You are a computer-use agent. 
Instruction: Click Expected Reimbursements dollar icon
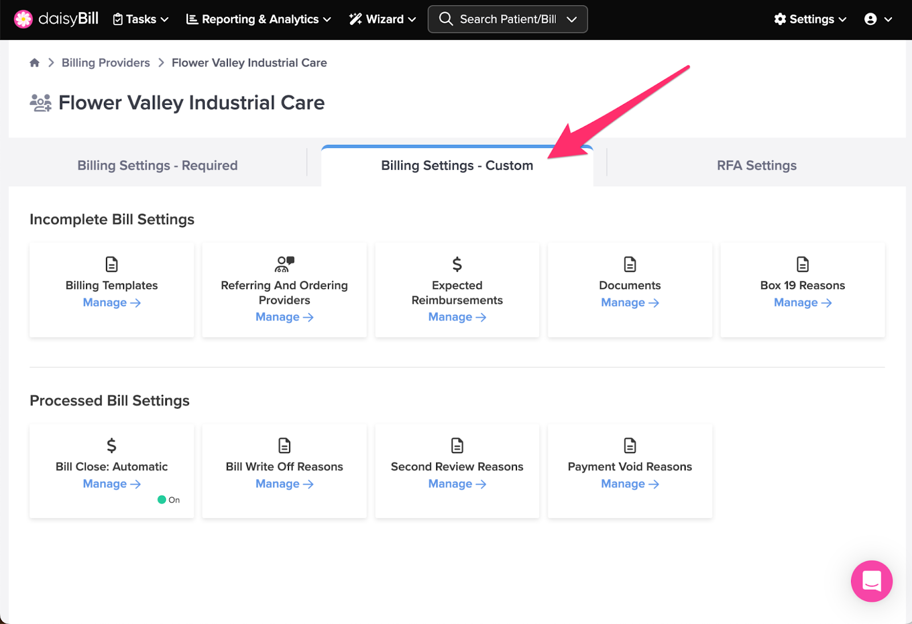pyautogui.click(x=457, y=264)
